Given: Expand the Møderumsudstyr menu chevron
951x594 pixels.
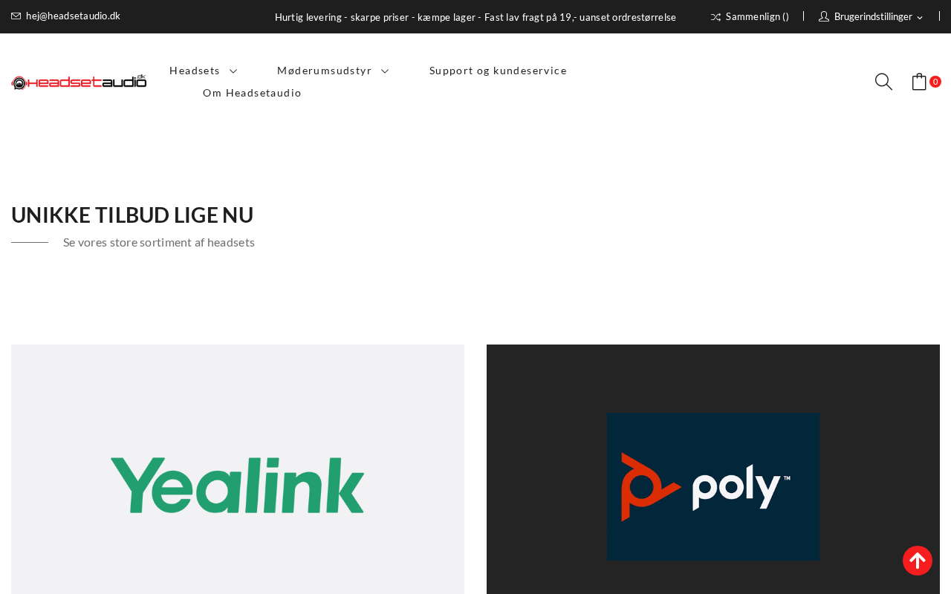Looking at the screenshot, I should (385, 71).
